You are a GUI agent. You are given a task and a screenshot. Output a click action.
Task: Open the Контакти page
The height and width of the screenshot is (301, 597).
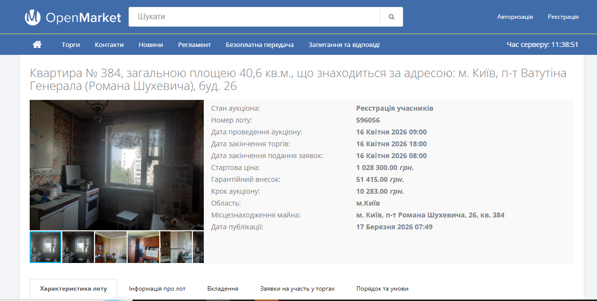(108, 44)
